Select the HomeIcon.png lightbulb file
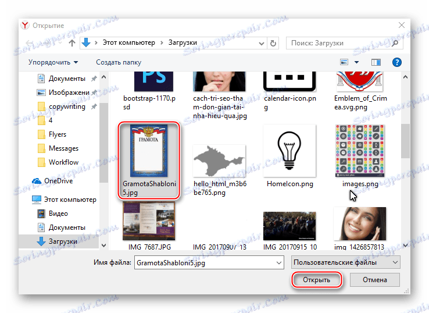 point(289,155)
